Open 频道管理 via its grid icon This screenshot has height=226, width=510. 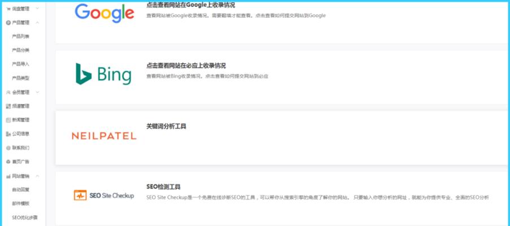(x=8, y=106)
